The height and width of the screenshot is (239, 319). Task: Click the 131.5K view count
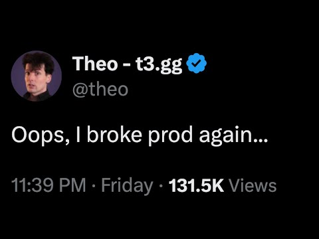tap(196, 185)
